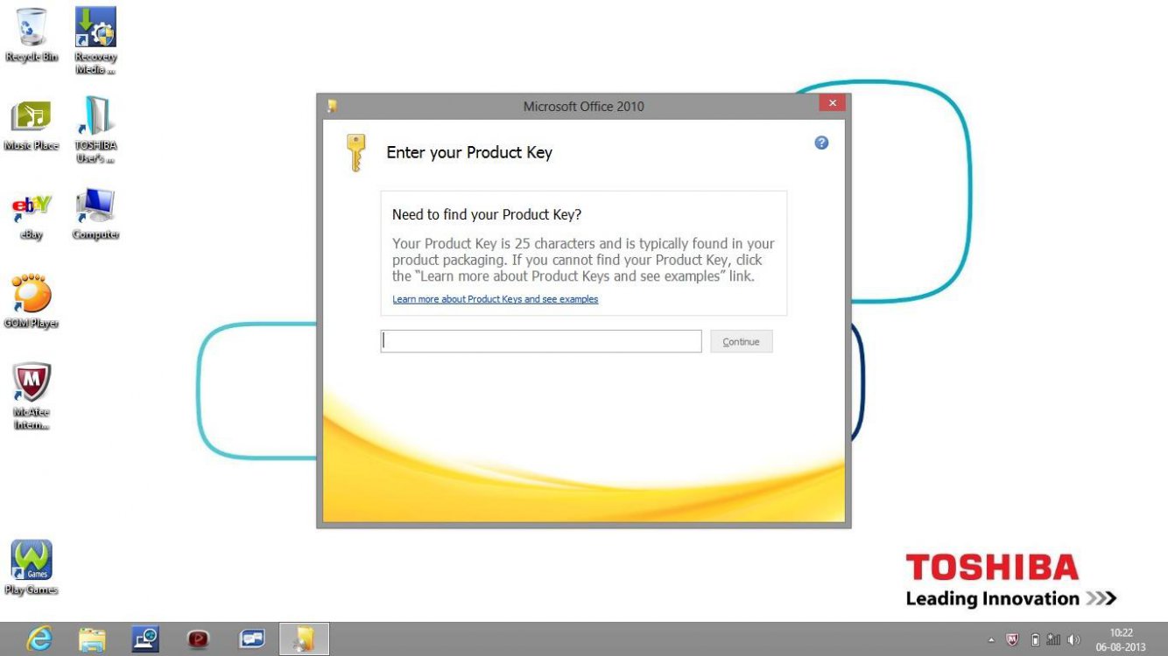Select the McAfee Internet Security desktop icon
This screenshot has width=1168, height=656.
[32, 395]
